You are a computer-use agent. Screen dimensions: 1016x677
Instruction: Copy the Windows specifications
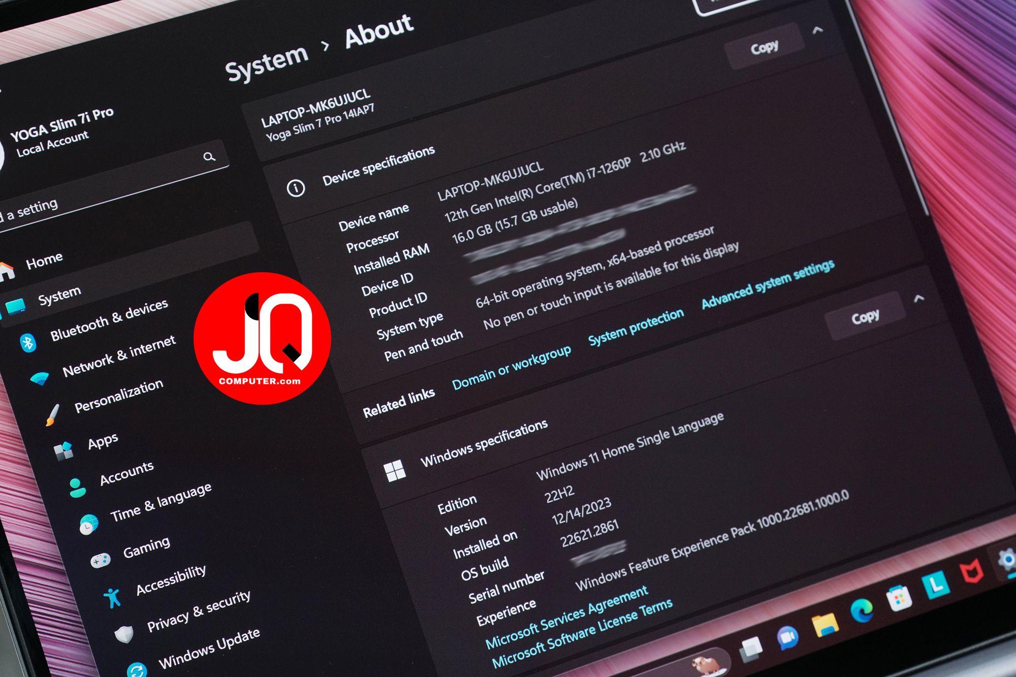(x=865, y=317)
